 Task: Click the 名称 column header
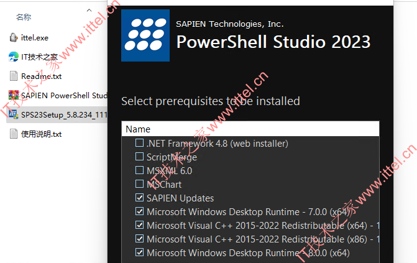pos(24,17)
